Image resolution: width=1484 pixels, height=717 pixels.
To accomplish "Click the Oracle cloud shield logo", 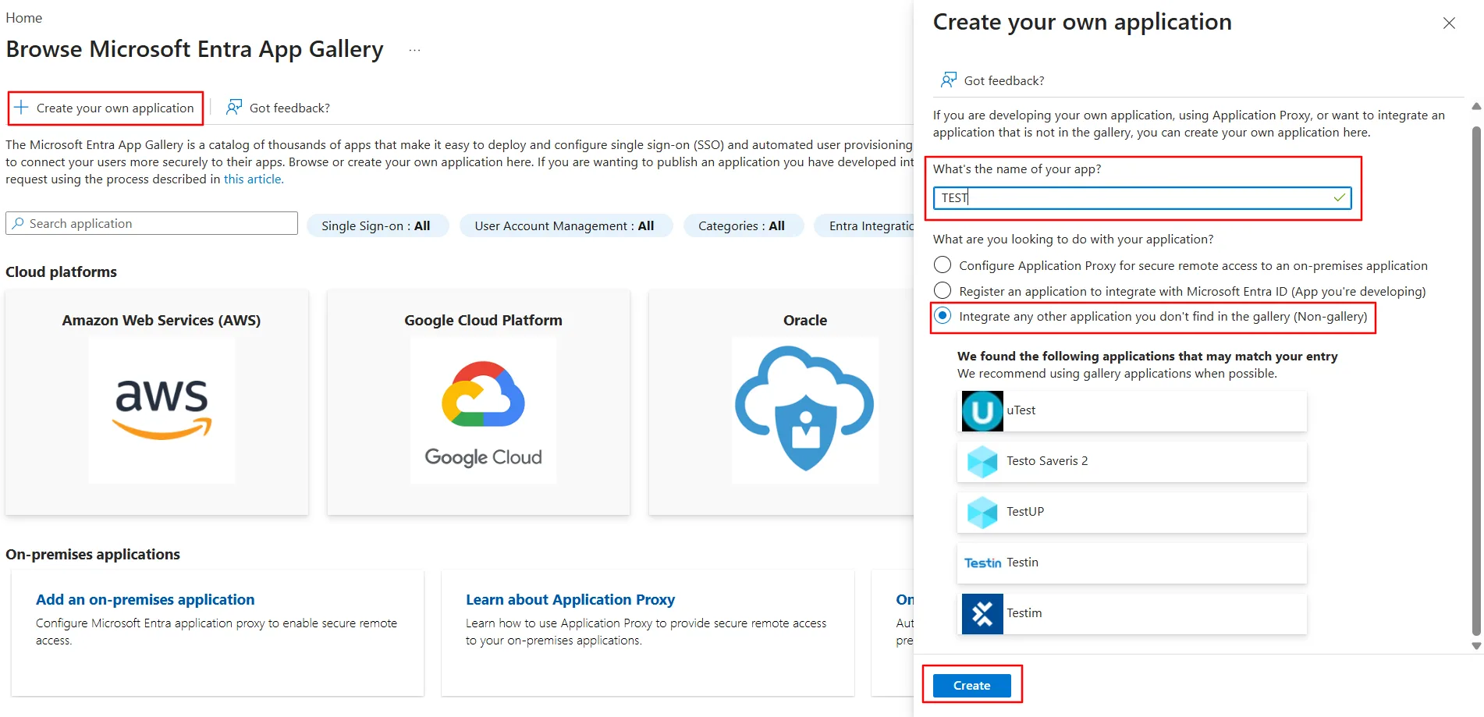I will tap(805, 410).
